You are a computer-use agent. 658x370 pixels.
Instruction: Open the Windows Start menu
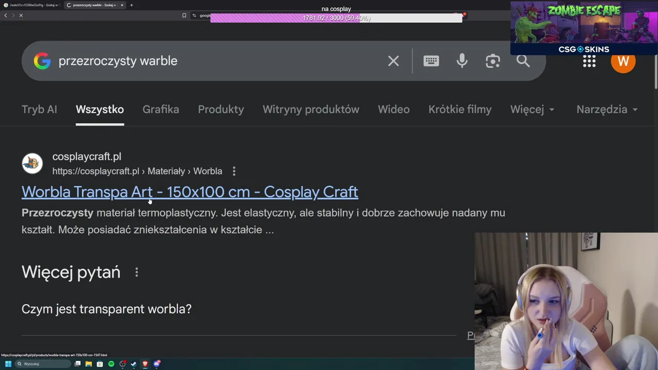click(x=8, y=364)
